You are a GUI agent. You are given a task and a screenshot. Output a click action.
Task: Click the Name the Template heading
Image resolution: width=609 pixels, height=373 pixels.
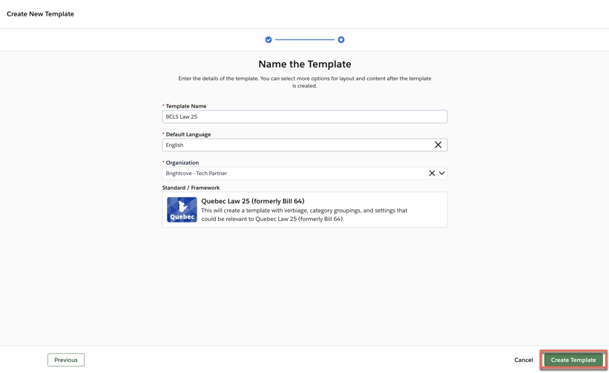pyautogui.click(x=305, y=65)
